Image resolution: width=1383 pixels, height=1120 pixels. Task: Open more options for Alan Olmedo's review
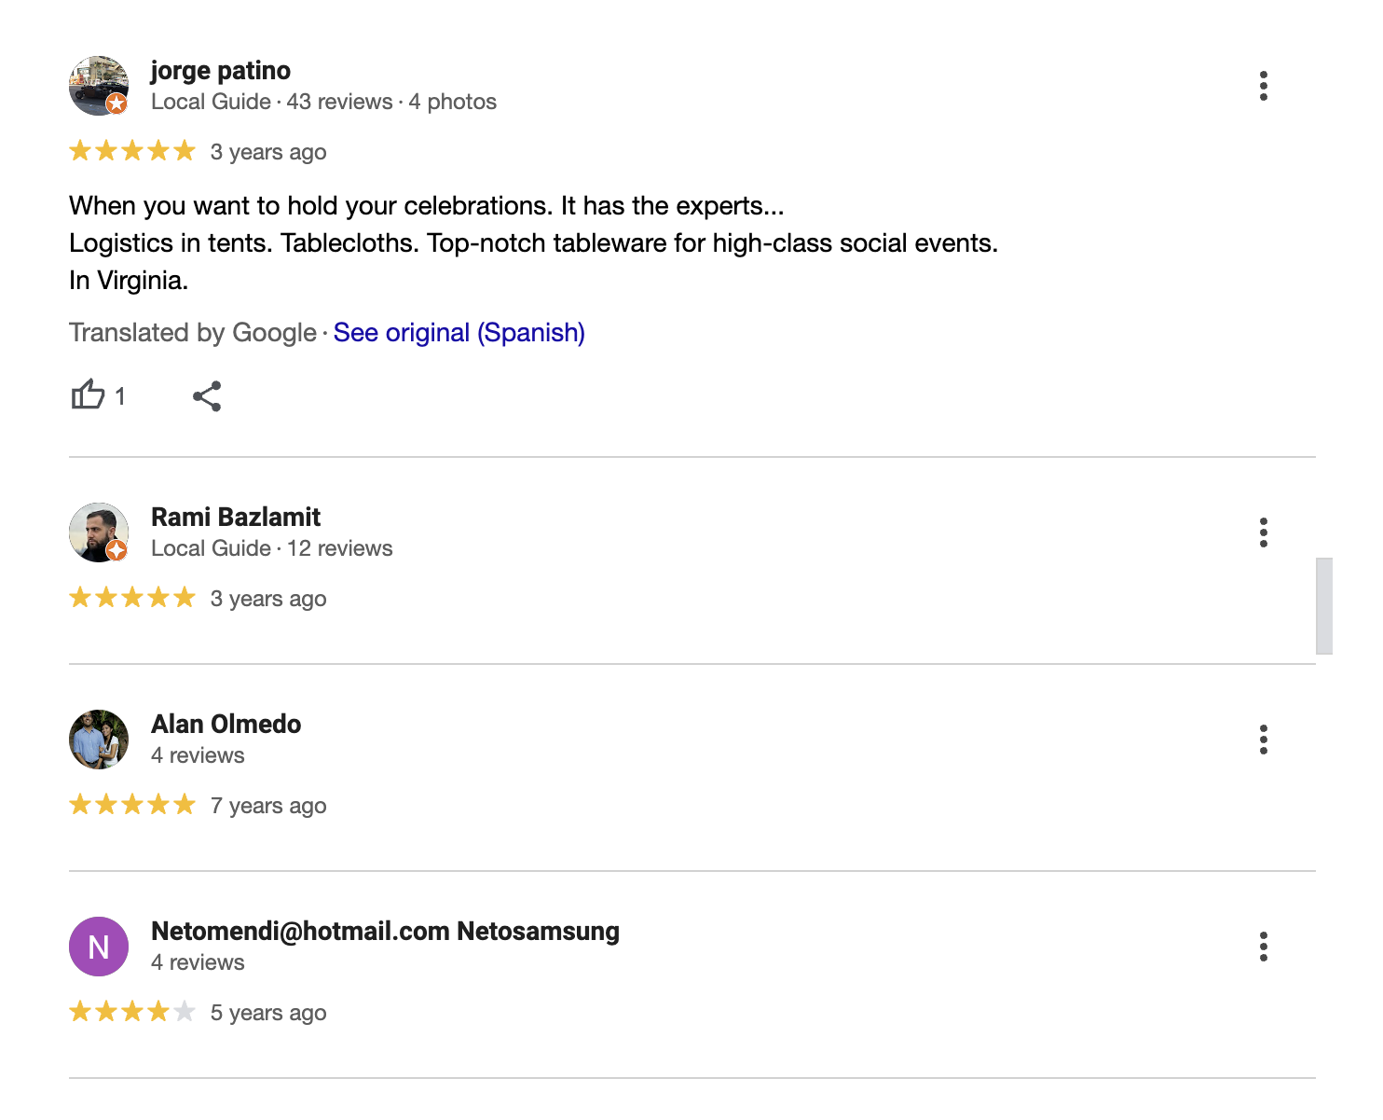(x=1263, y=740)
